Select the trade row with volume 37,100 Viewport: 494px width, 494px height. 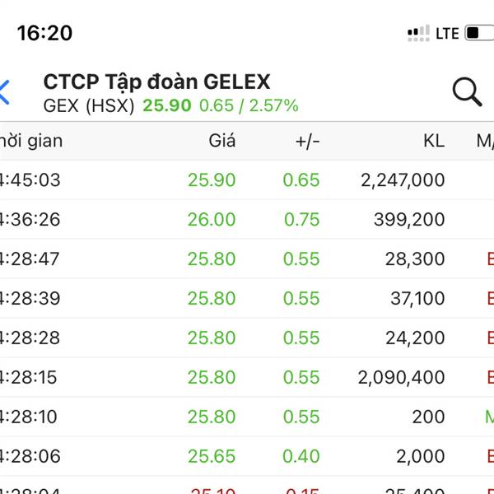[x=247, y=298]
